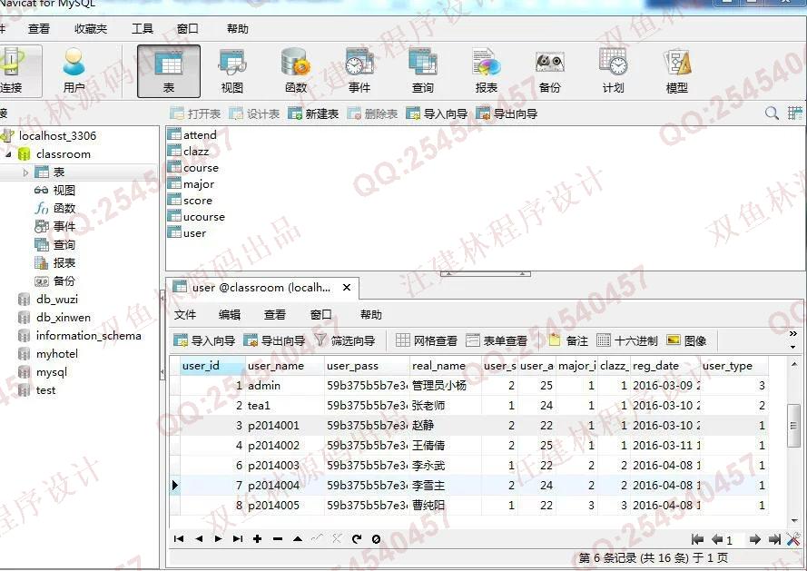
Task: Open the 用户 (User) toolbar icon
Action: [74, 71]
